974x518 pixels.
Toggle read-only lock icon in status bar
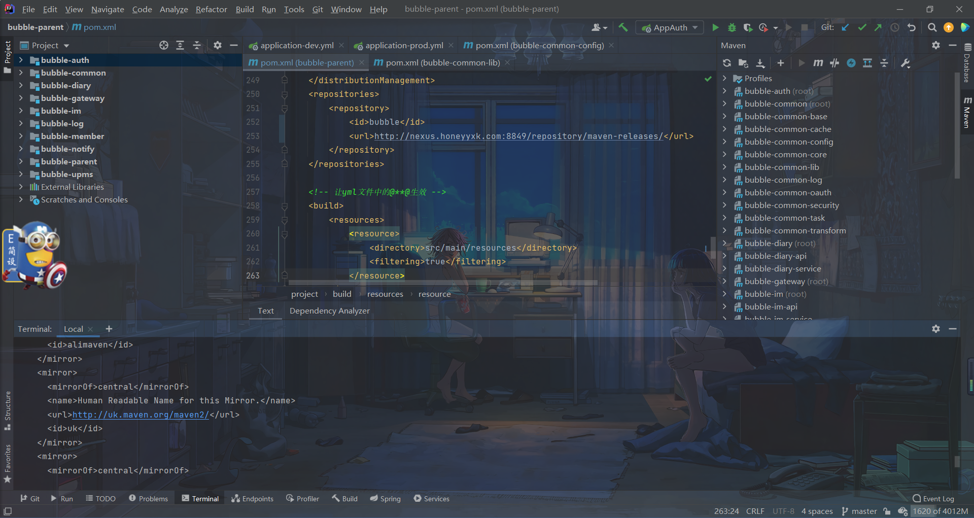click(887, 511)
